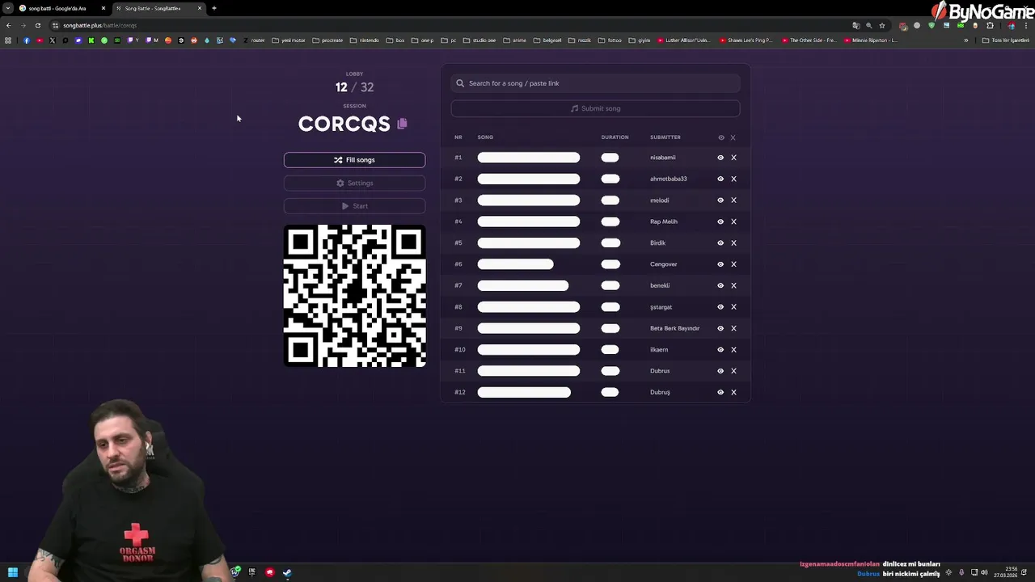Open the translate page icon
Screen dimensions: 1035x582
tap(855, 25)
